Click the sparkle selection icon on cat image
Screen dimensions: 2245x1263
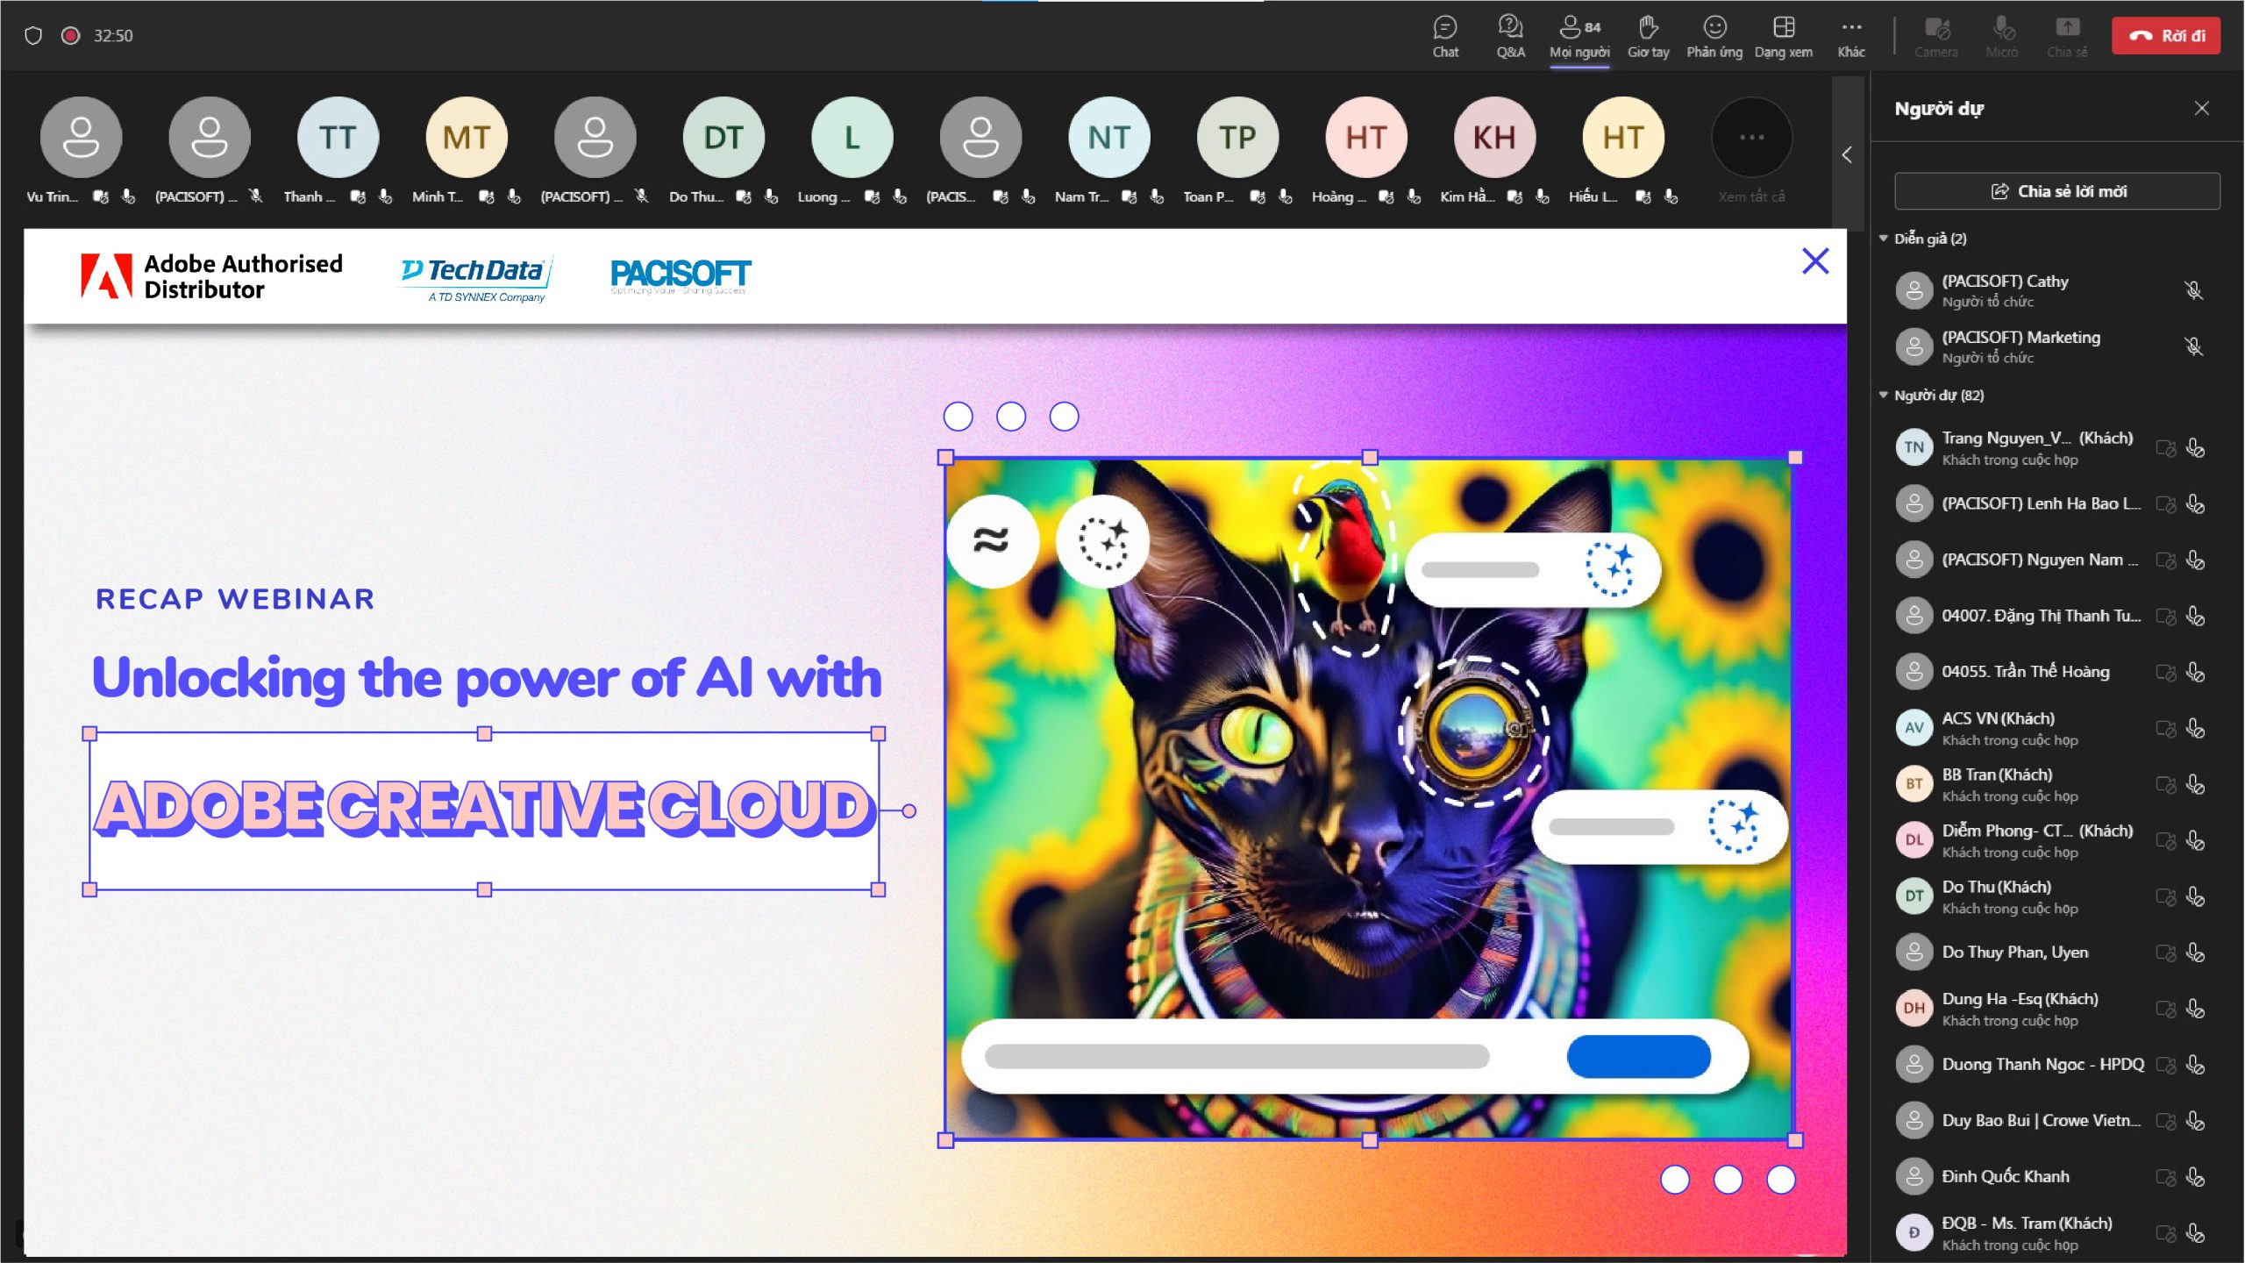pyautogui.click(x=1103, y=541)
